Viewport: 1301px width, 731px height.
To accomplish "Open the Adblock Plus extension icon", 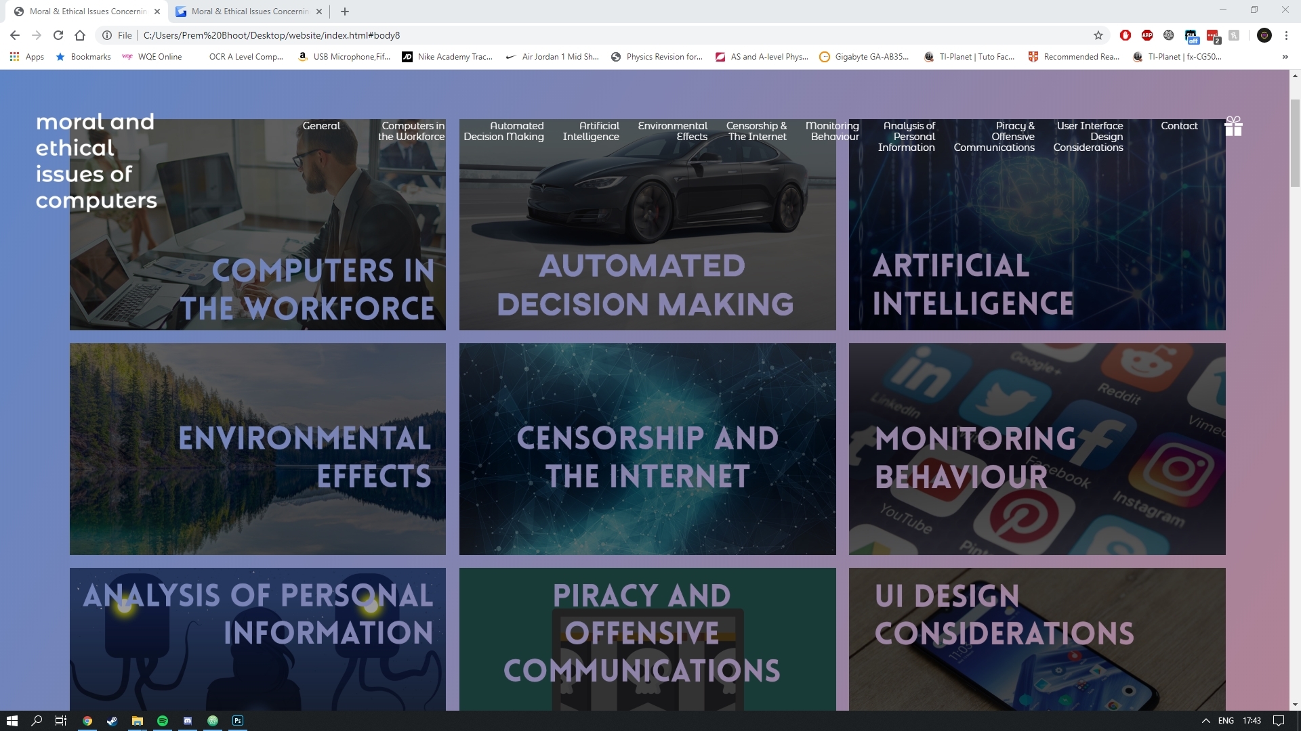I will click(x=1147, y=35).
